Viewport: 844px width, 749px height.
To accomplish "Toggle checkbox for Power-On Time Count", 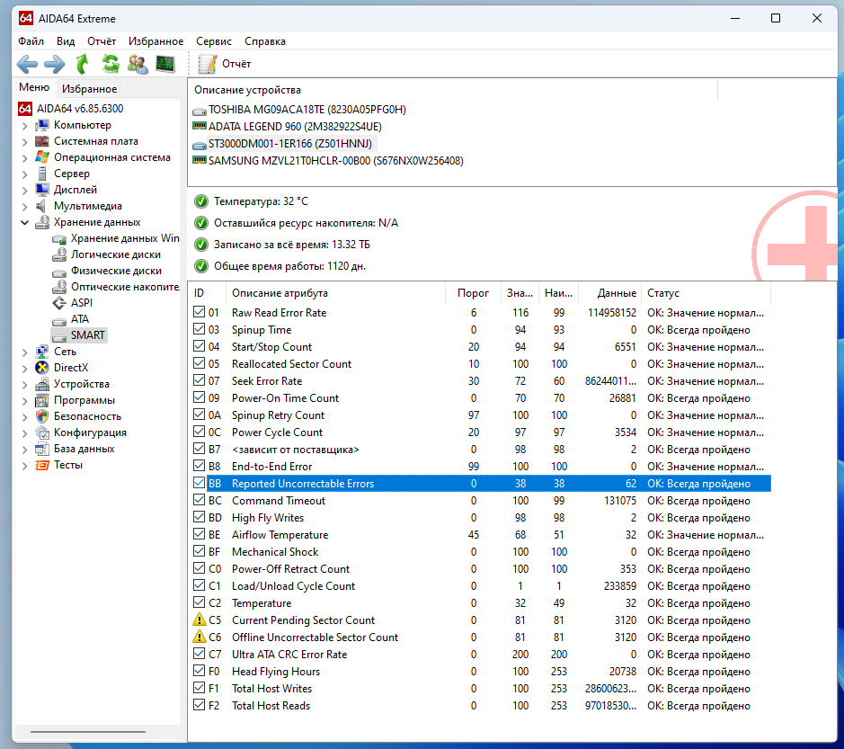I will pos(200,397).
